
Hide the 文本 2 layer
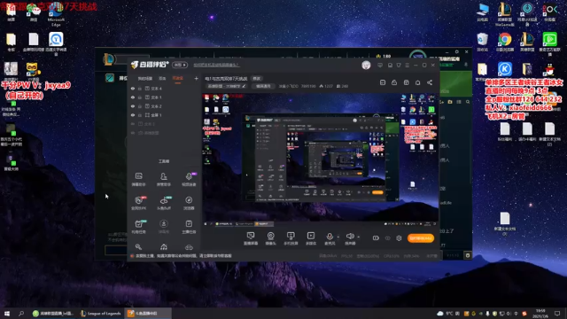(x=133, y=106)
